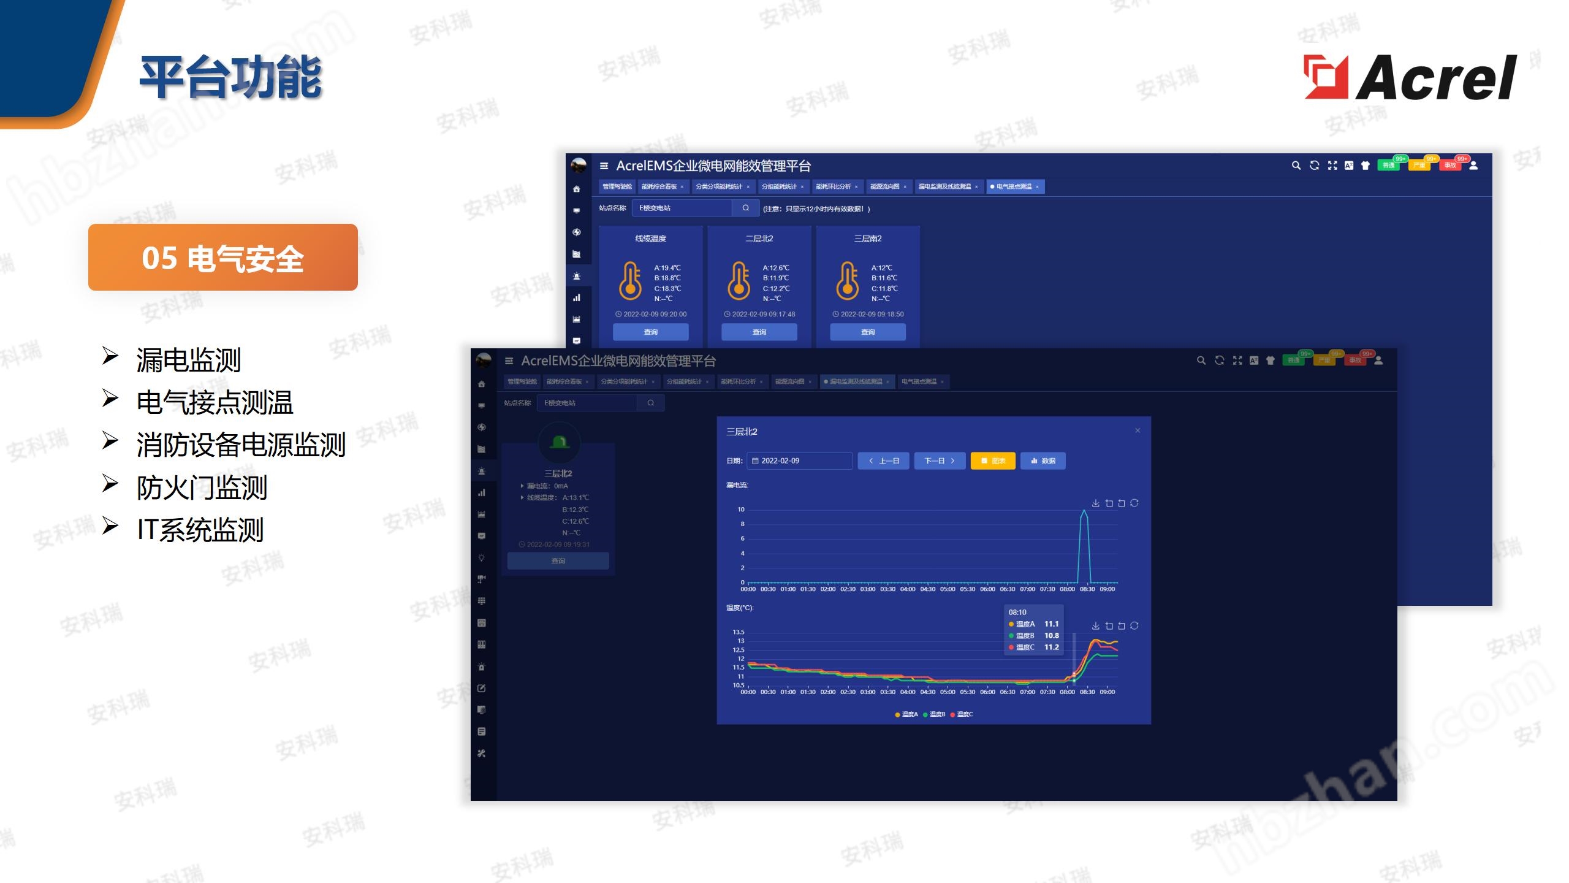
Task: Toggle fullscreen icon in top header
Action: tap(1332, 166)
